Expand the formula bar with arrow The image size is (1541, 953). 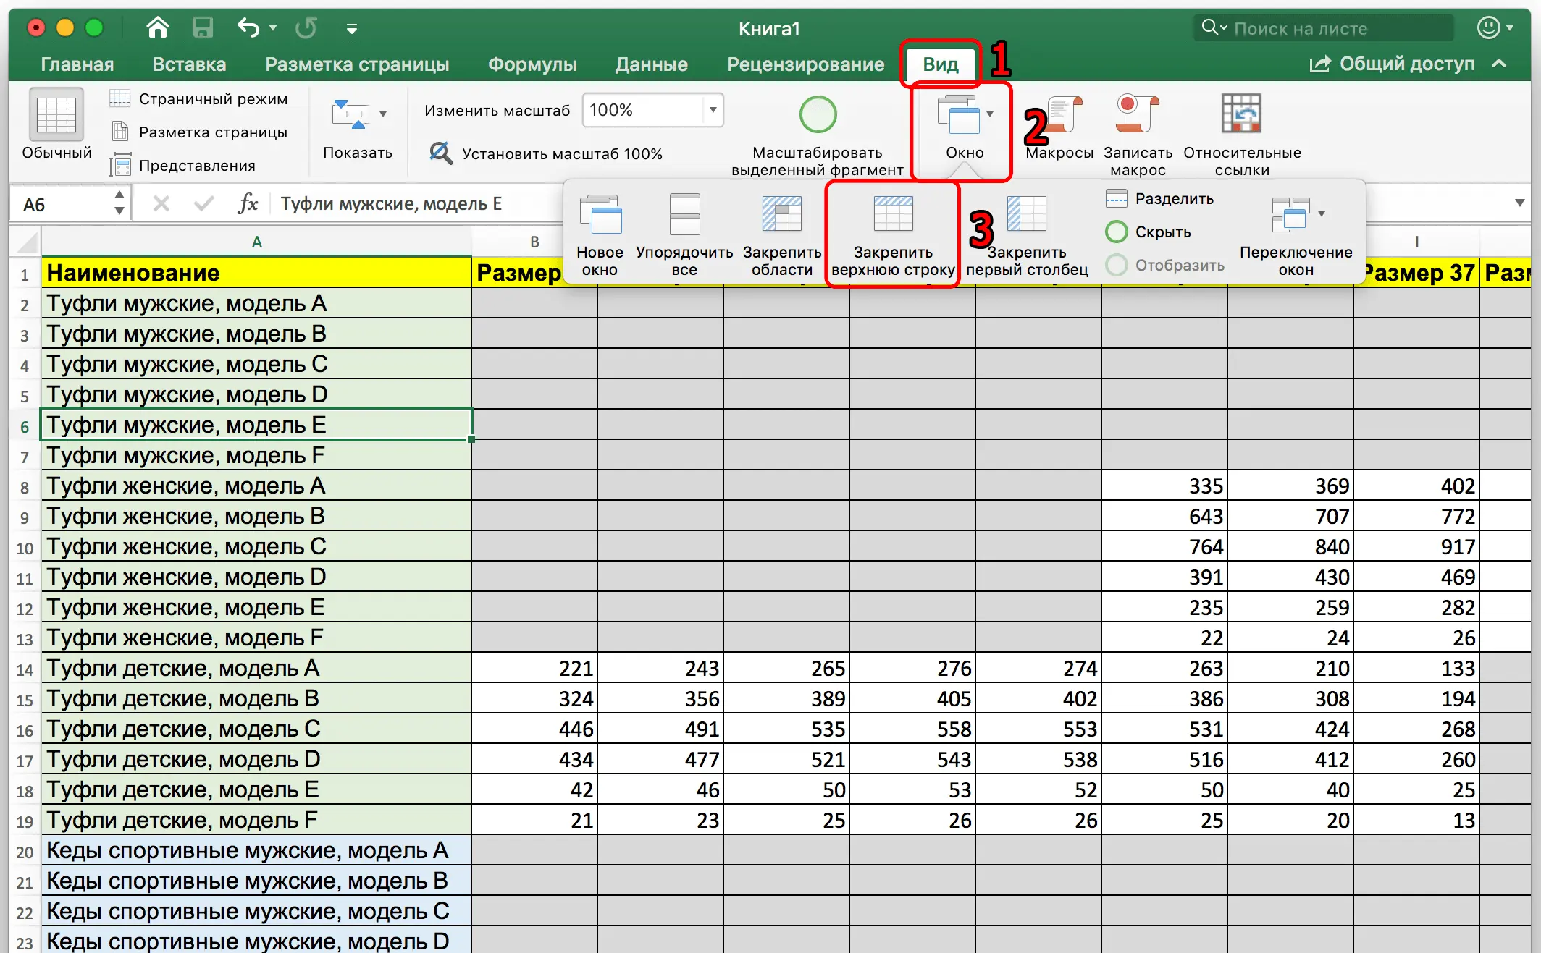pyautogui.click(x=1520, y=203)
